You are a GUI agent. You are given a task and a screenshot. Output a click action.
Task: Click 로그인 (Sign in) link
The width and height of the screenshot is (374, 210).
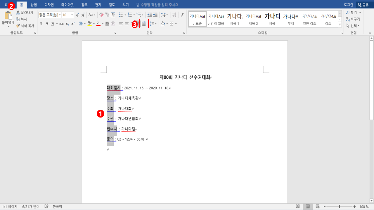[348, 5]
